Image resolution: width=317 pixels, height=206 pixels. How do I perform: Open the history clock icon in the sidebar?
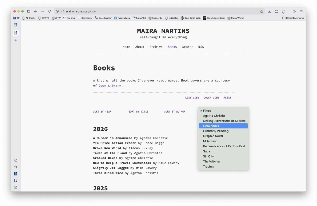tap(16, 160)
